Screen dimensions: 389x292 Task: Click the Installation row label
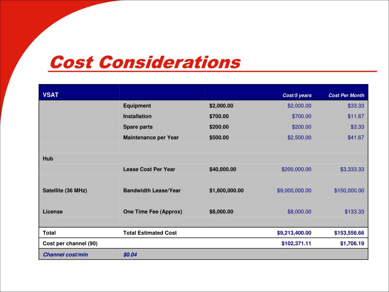click(x=137, y=116)
